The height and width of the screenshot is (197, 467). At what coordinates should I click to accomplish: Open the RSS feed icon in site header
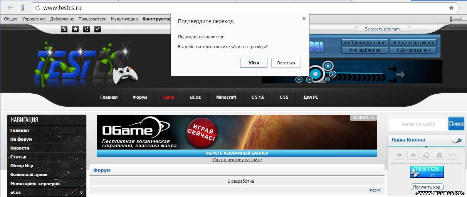coord(64,29)
